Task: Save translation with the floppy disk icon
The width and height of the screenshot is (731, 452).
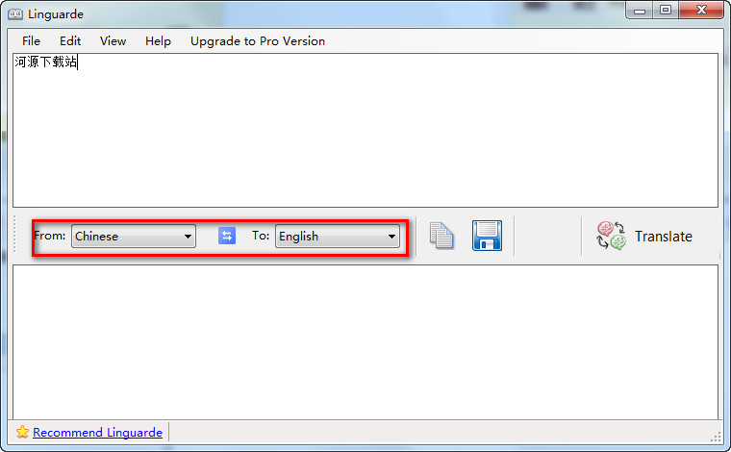Action: point(488,236)
